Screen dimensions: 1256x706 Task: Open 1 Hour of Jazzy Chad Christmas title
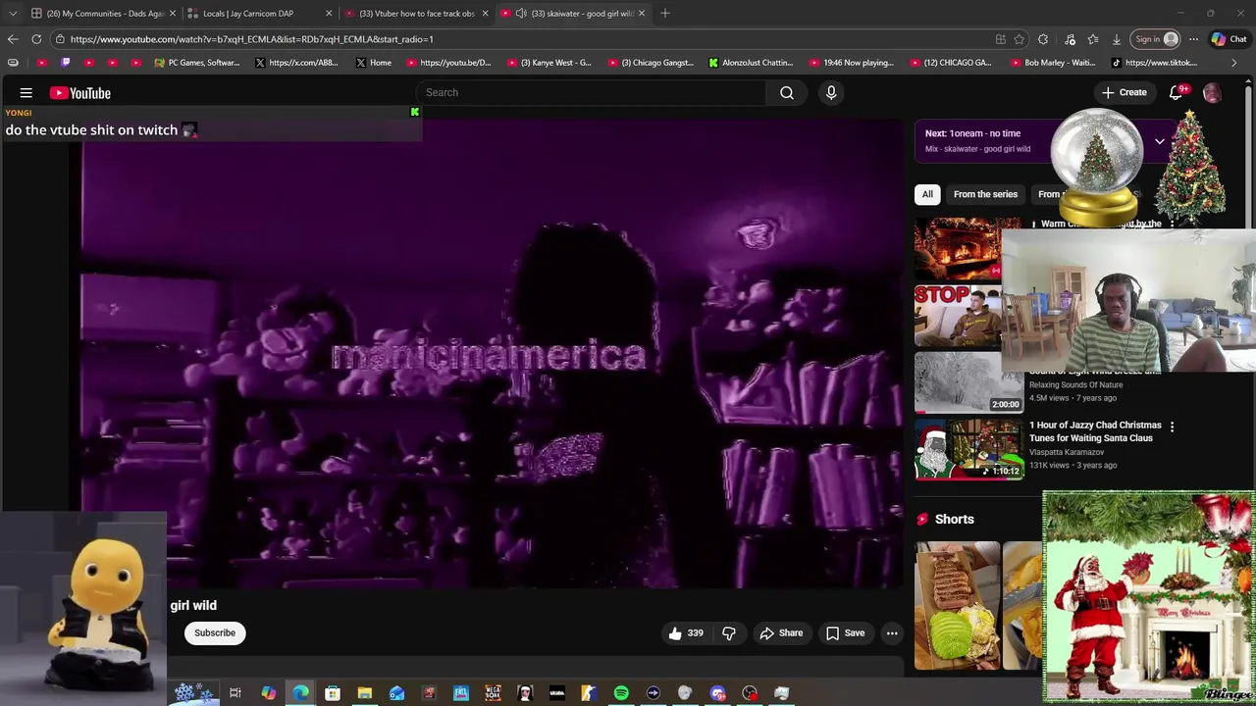tap(1095, 431)
